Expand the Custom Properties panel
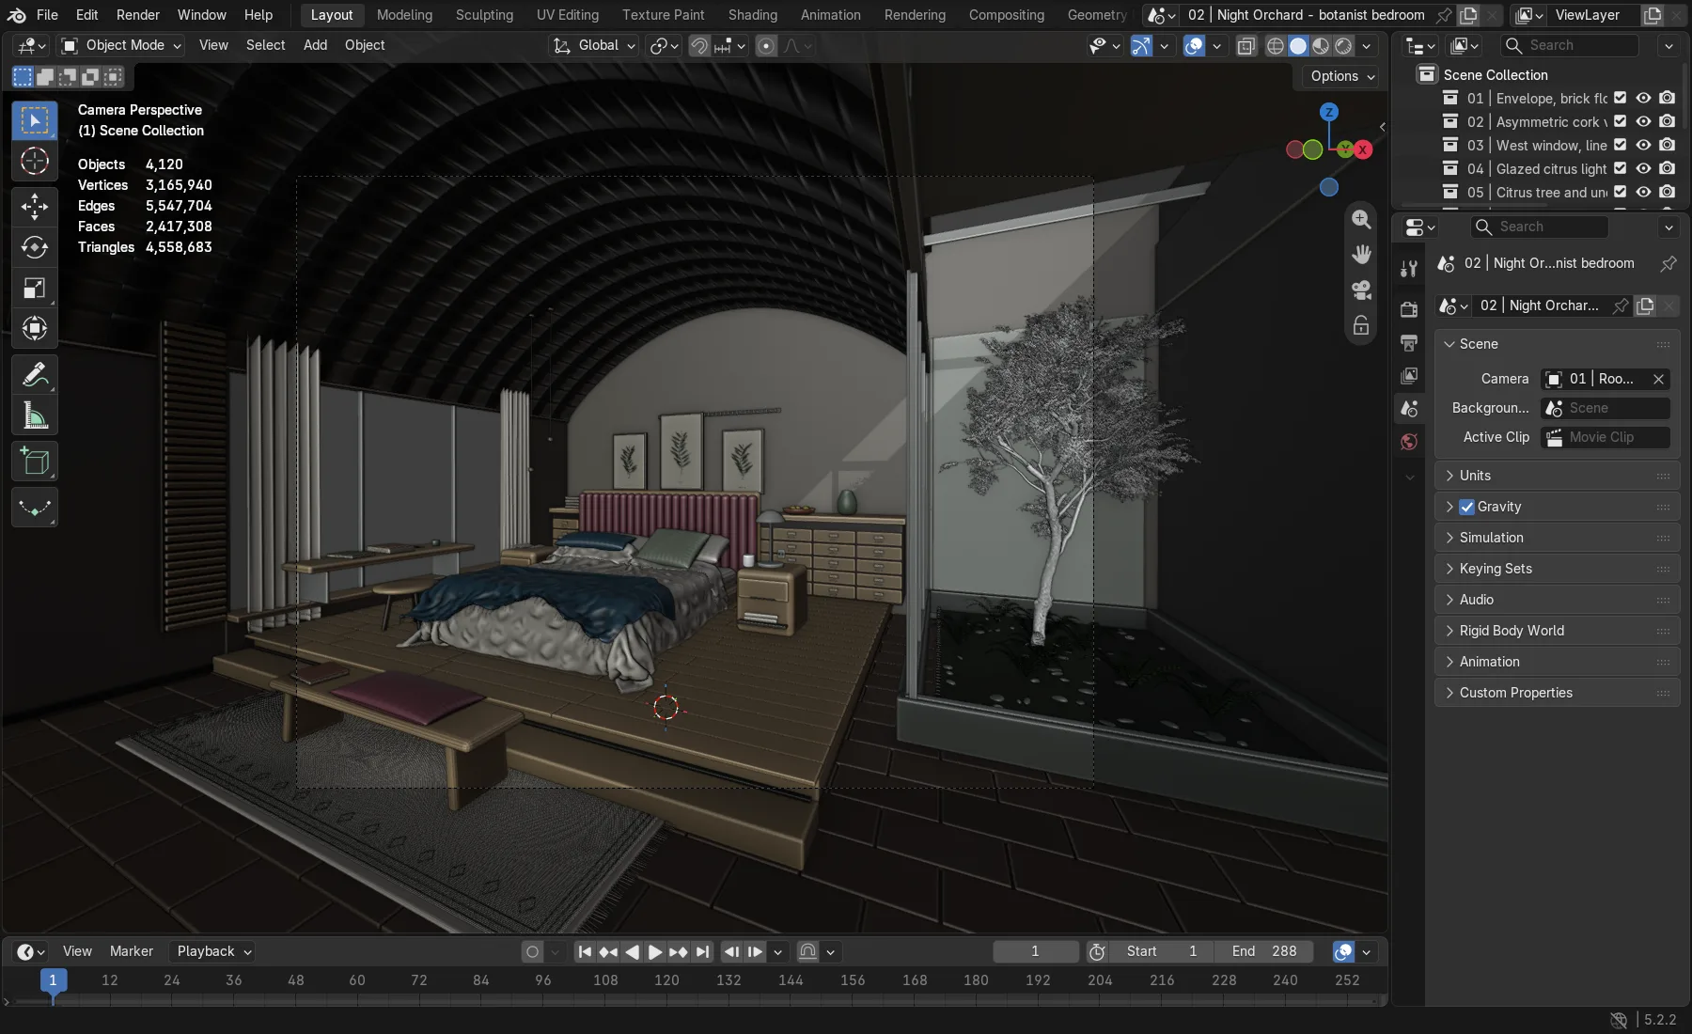The width and height of the screenshot is (1692, 1034). click(1557, 693)
